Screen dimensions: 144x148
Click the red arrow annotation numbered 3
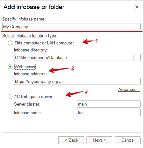point(77,93)
